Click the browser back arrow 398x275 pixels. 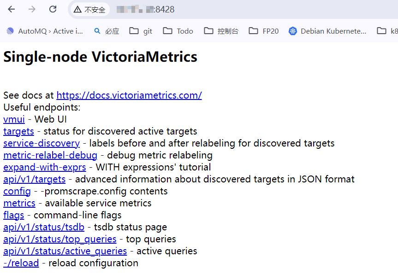[12, 9]
